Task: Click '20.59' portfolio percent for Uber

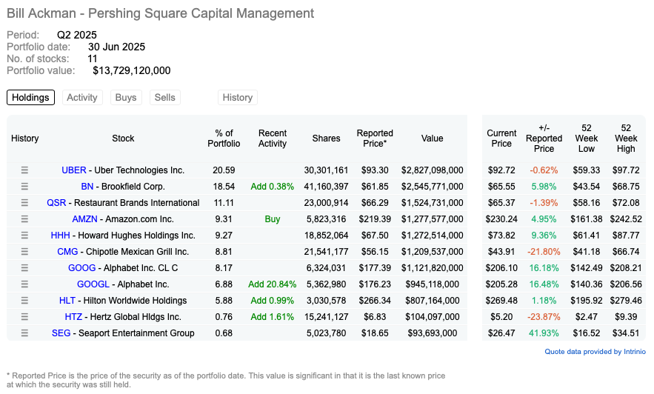Action: pos(224,170)
